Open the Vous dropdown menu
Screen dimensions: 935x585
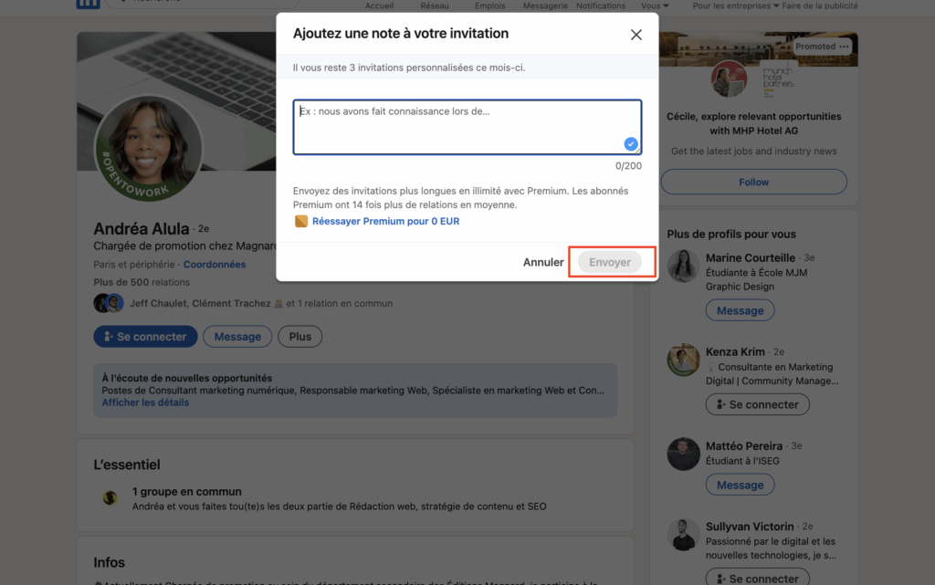tap(654, 5)
